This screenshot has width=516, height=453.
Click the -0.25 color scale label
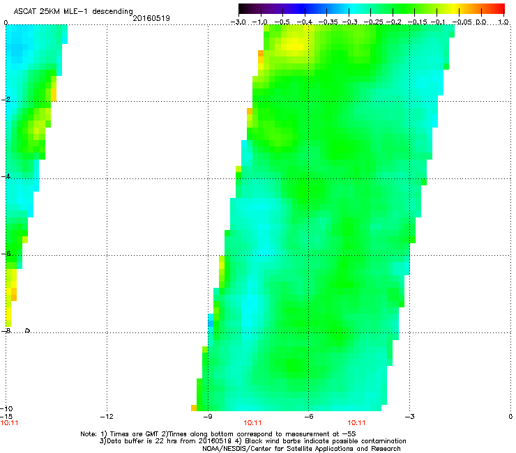point(373,22)
